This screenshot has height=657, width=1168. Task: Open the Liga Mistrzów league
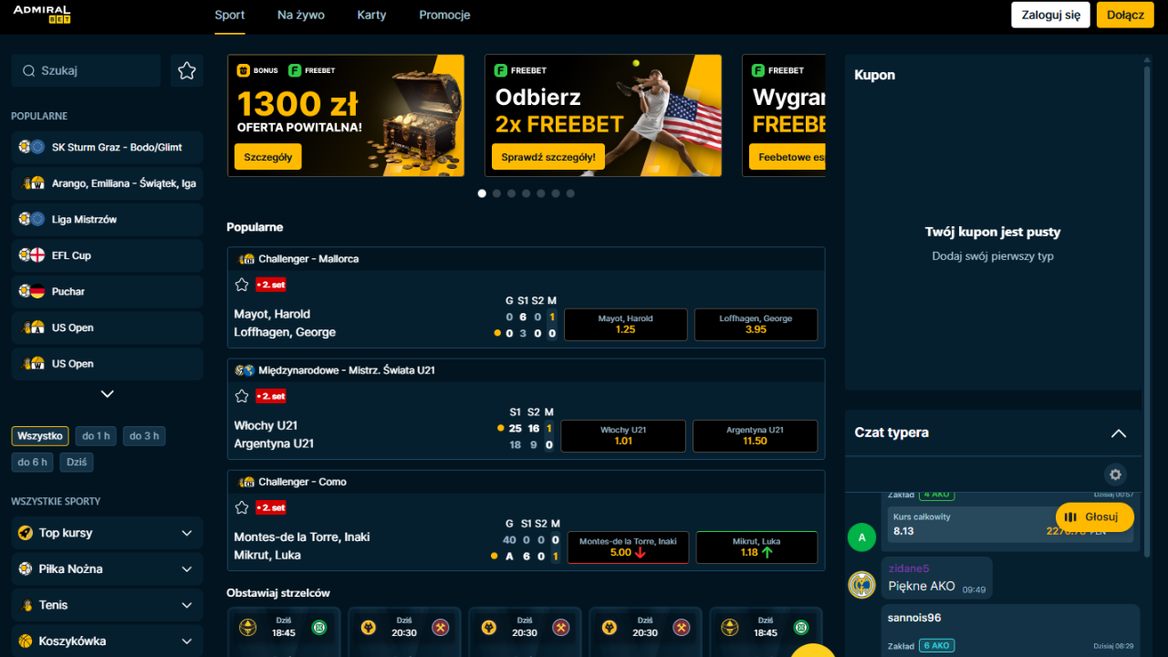point(107,219)
